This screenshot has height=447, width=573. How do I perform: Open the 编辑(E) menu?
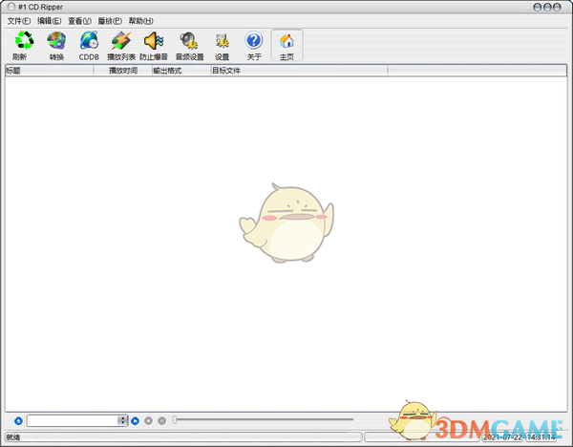click(50, 21)
